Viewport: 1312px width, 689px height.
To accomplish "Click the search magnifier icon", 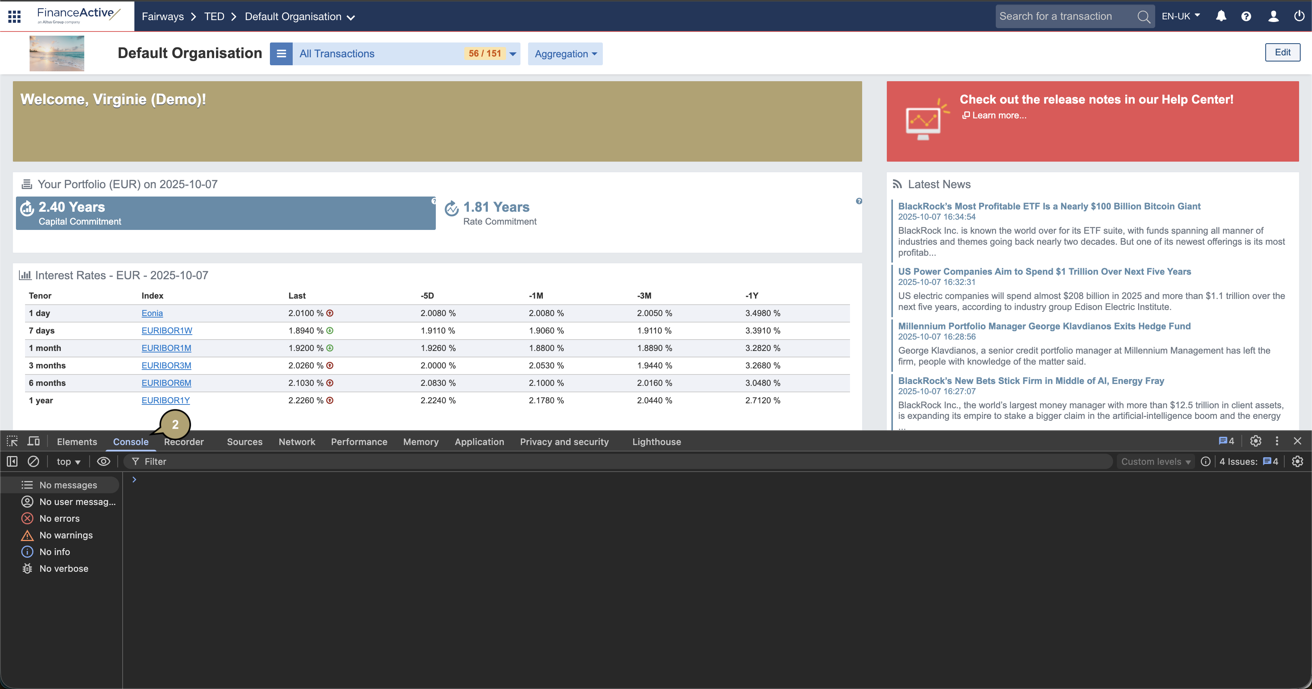I will pos(1144,16).
